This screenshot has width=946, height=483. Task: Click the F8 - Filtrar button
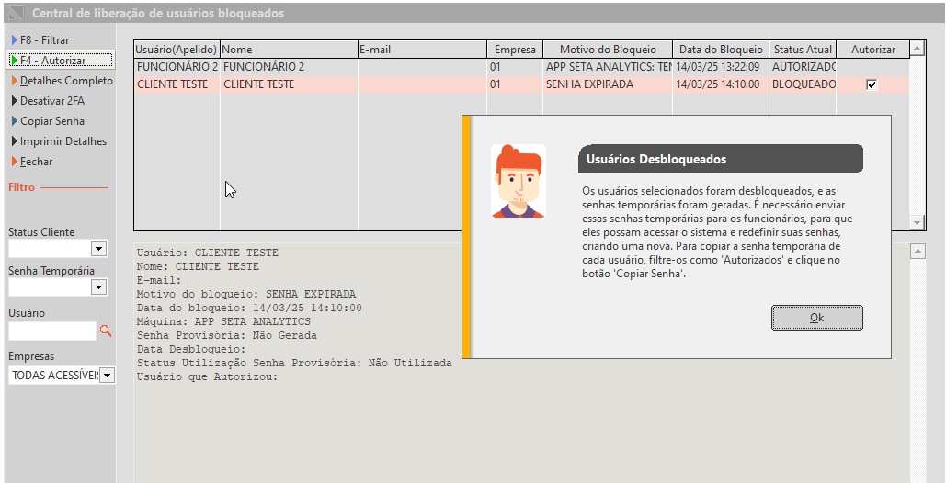point(40,40)
